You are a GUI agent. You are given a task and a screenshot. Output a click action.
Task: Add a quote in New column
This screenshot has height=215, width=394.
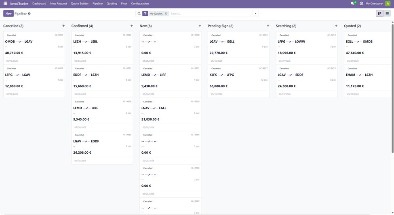coord(200,26)
